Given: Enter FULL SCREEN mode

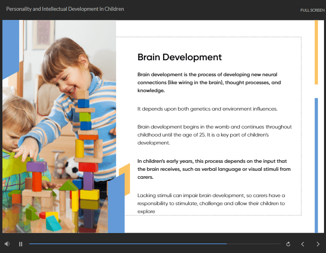Looking at the screenshot, I should pyautogui.click(x=312, y=10).
